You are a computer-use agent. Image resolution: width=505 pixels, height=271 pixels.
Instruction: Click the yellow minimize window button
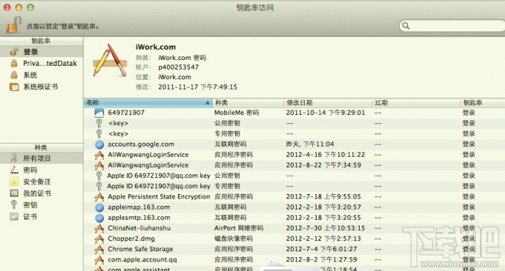coord(19,7)
